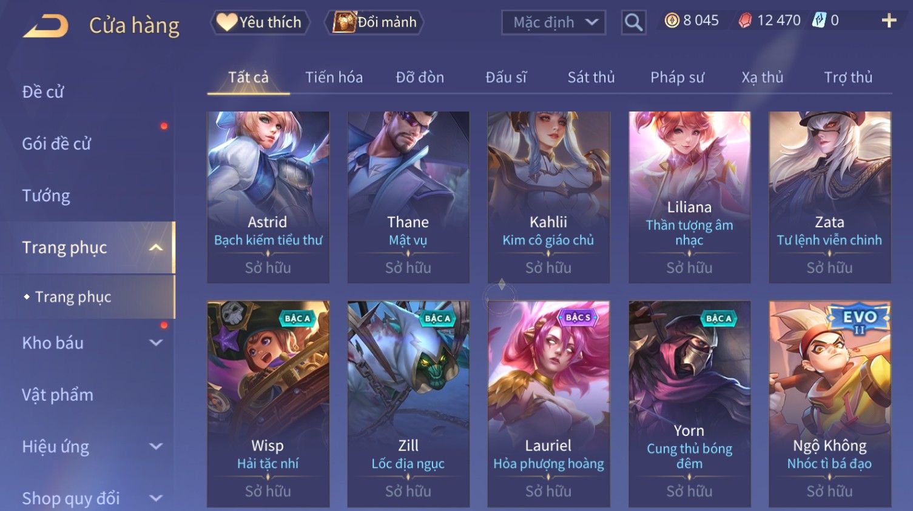
Task: Expand the Kho báu sidebar section
Action: click(x=156, y=342)
